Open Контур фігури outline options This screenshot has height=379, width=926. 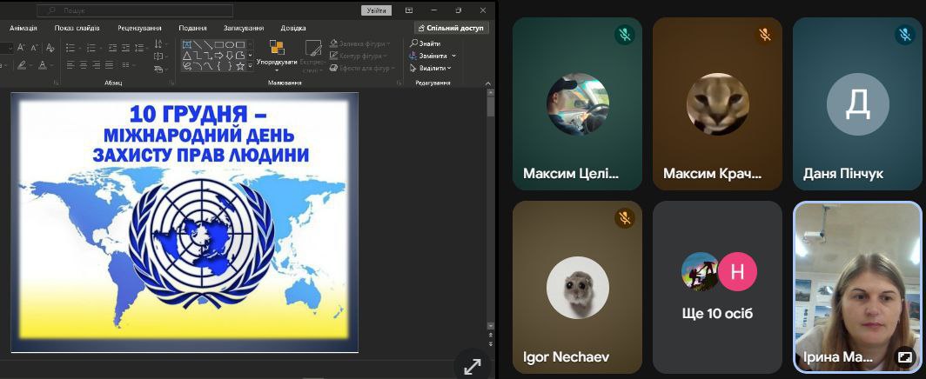359,56
